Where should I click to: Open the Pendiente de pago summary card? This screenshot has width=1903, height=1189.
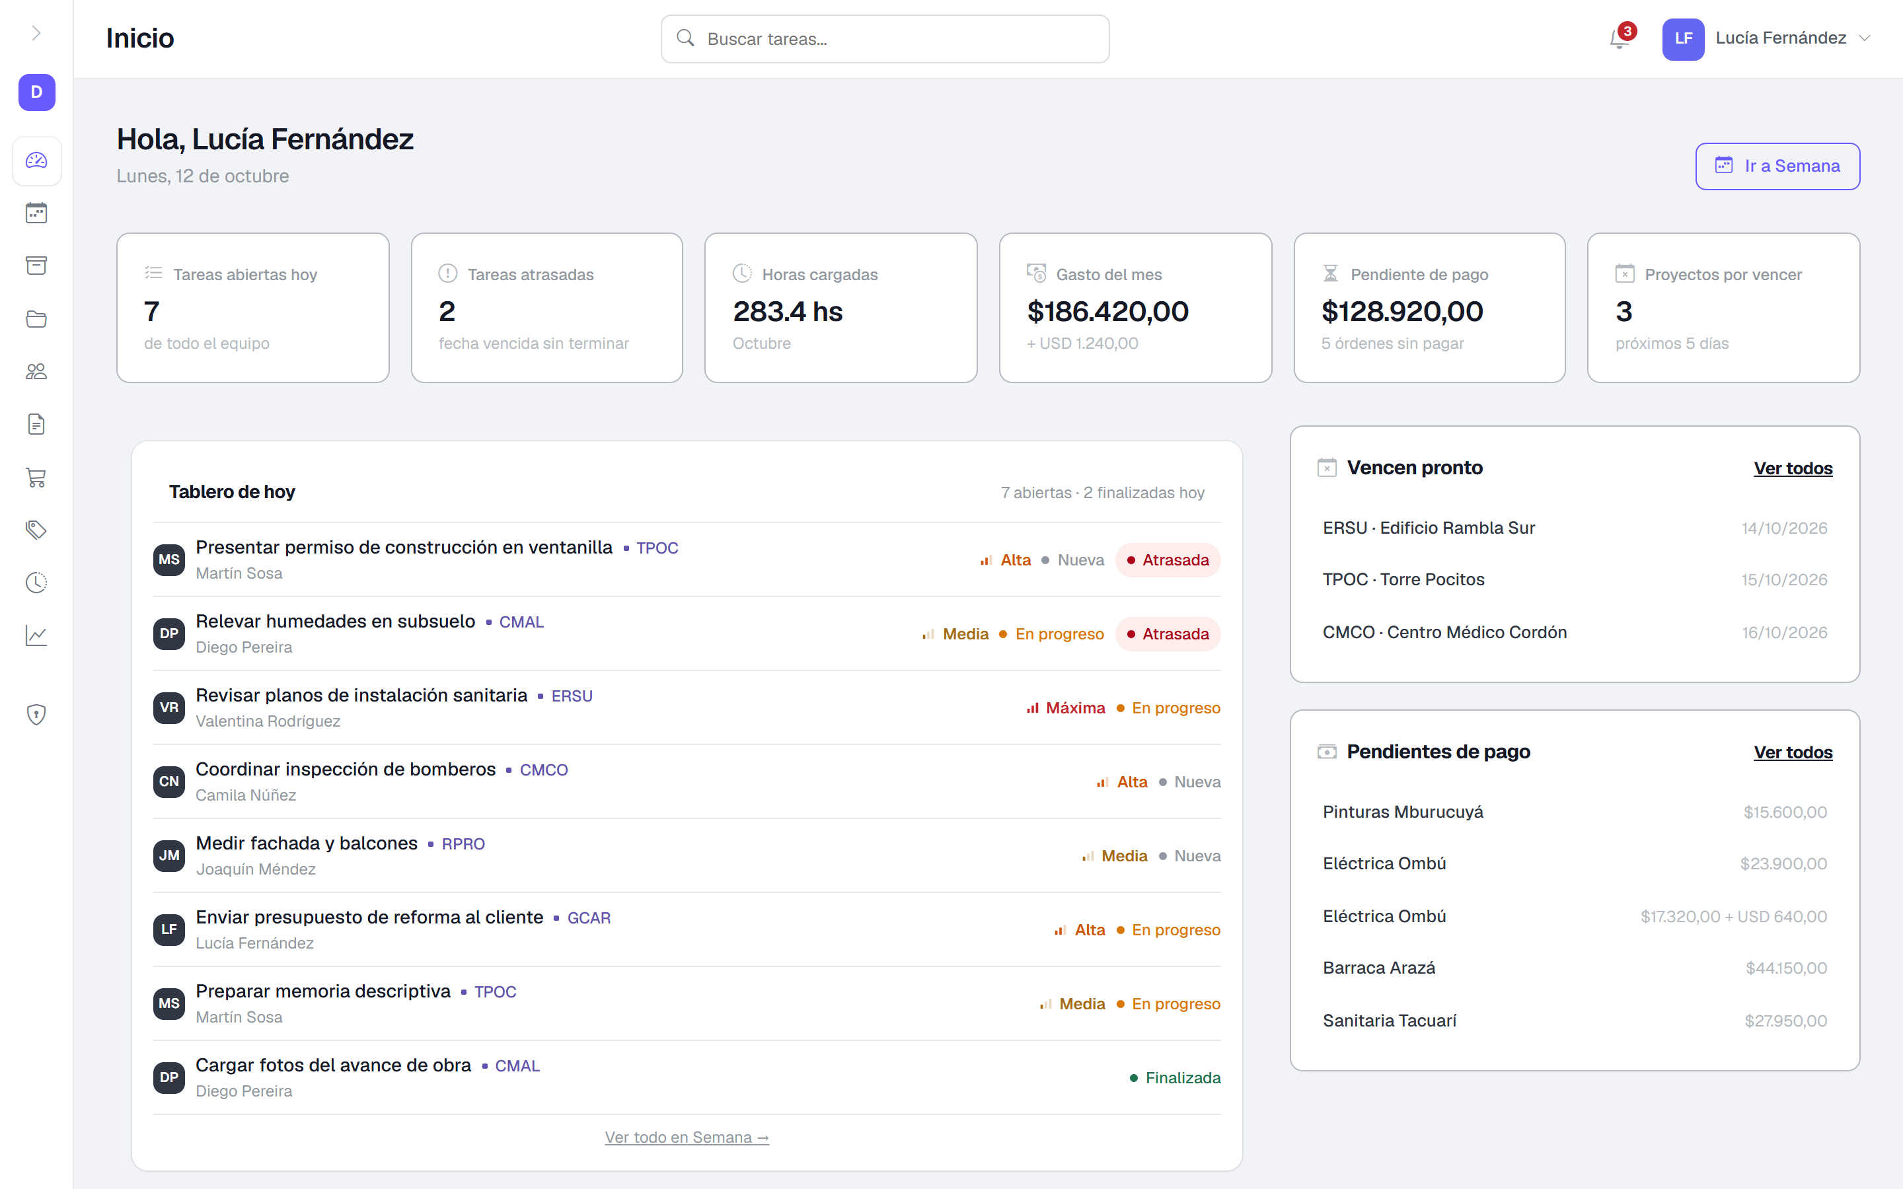(1430, 307)
